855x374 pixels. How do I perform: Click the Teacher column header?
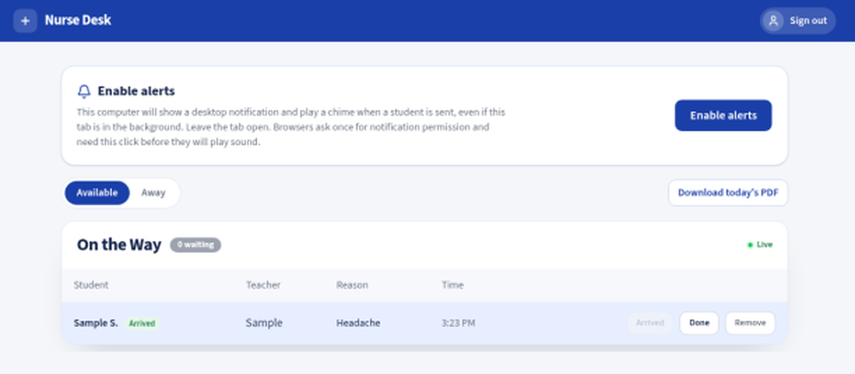pyautogui.click(x=263, y=285)
